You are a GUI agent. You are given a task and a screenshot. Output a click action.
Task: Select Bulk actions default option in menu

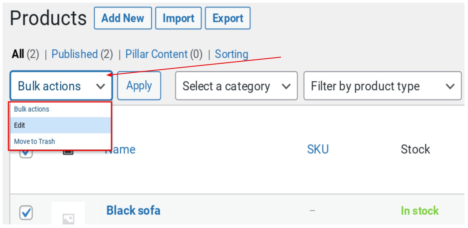click(31, 109)
